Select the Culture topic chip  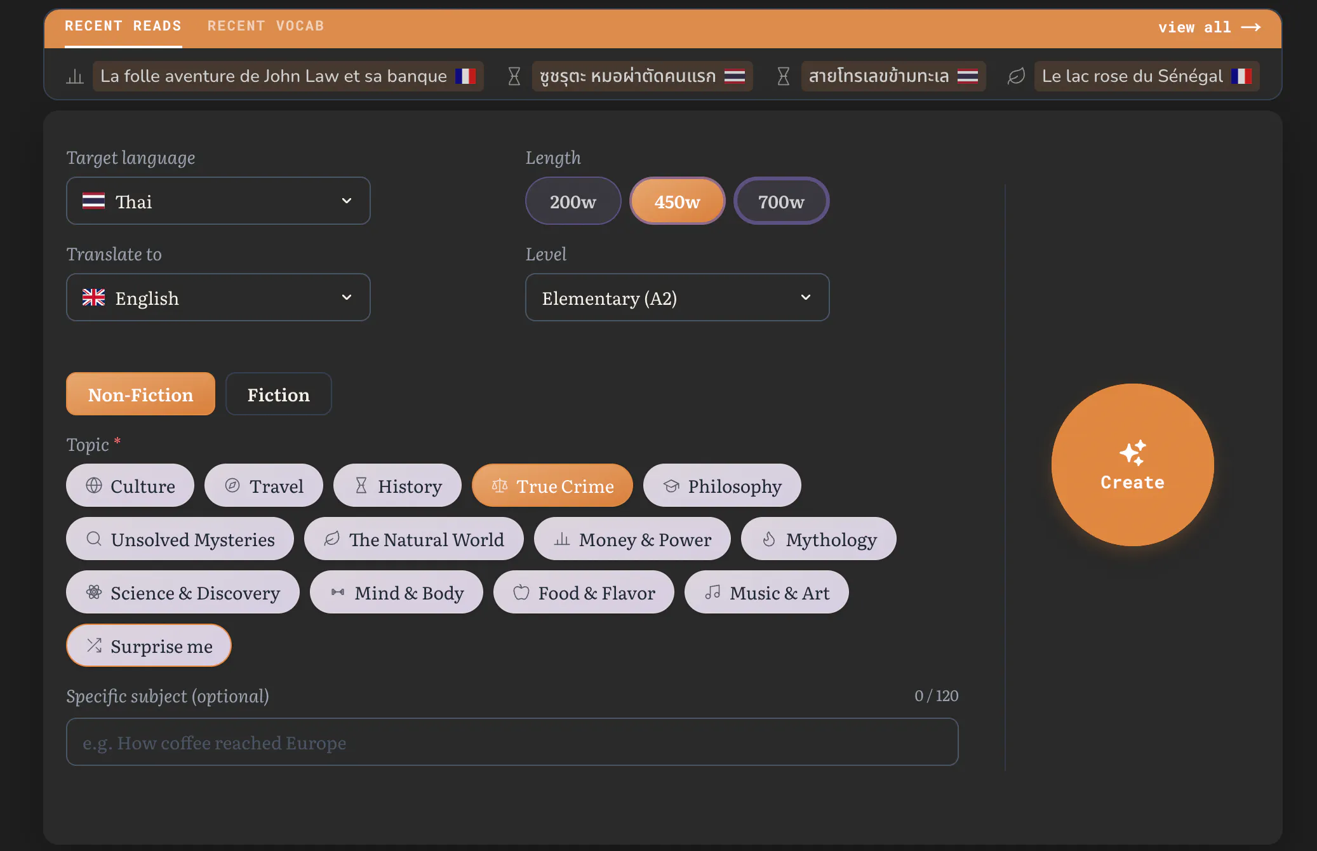click(x=130, y=485)
